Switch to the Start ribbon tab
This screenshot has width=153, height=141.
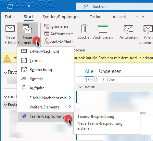coord(28,17)
